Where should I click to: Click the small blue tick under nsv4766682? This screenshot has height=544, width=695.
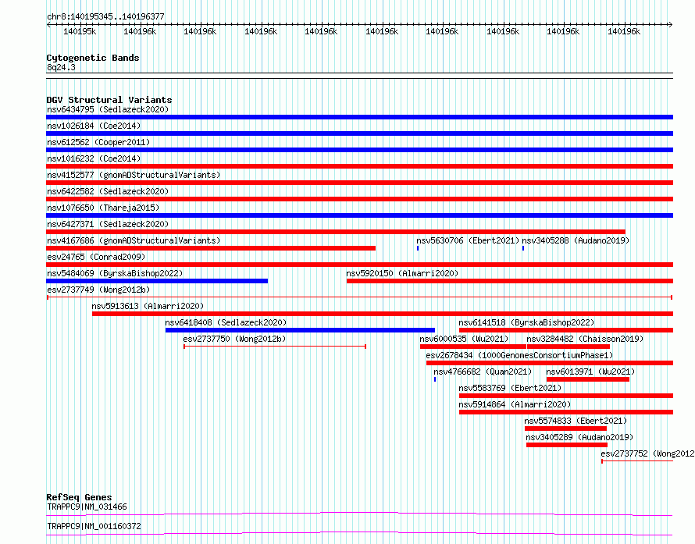435,379
